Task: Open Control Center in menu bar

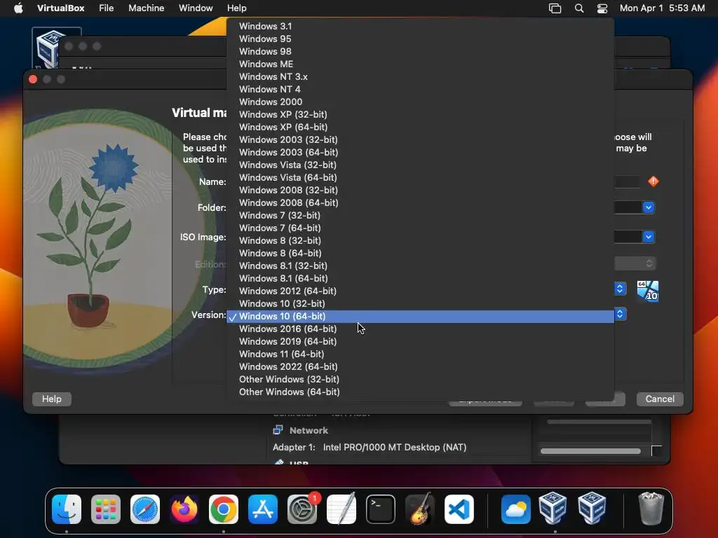Action: click(x=602, y=8)
